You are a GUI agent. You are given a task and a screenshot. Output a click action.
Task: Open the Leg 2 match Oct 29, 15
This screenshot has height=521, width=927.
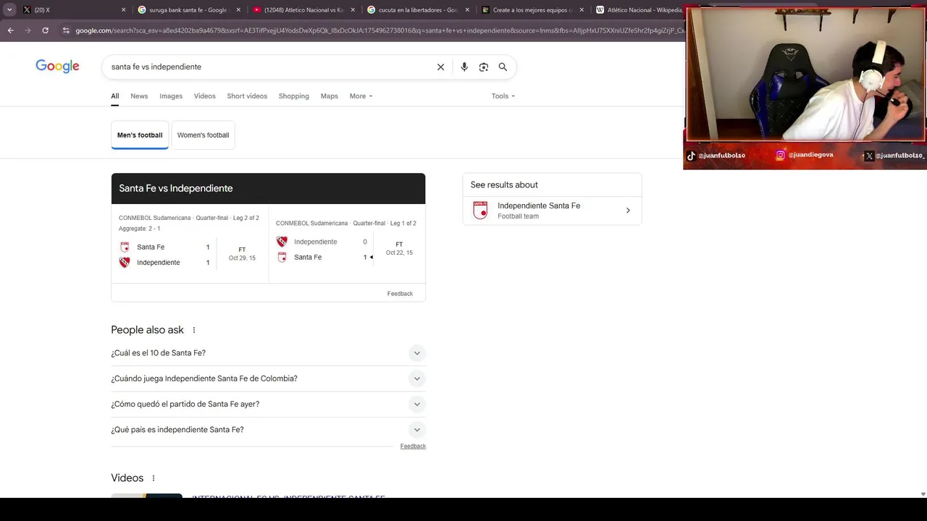point(190,245)
